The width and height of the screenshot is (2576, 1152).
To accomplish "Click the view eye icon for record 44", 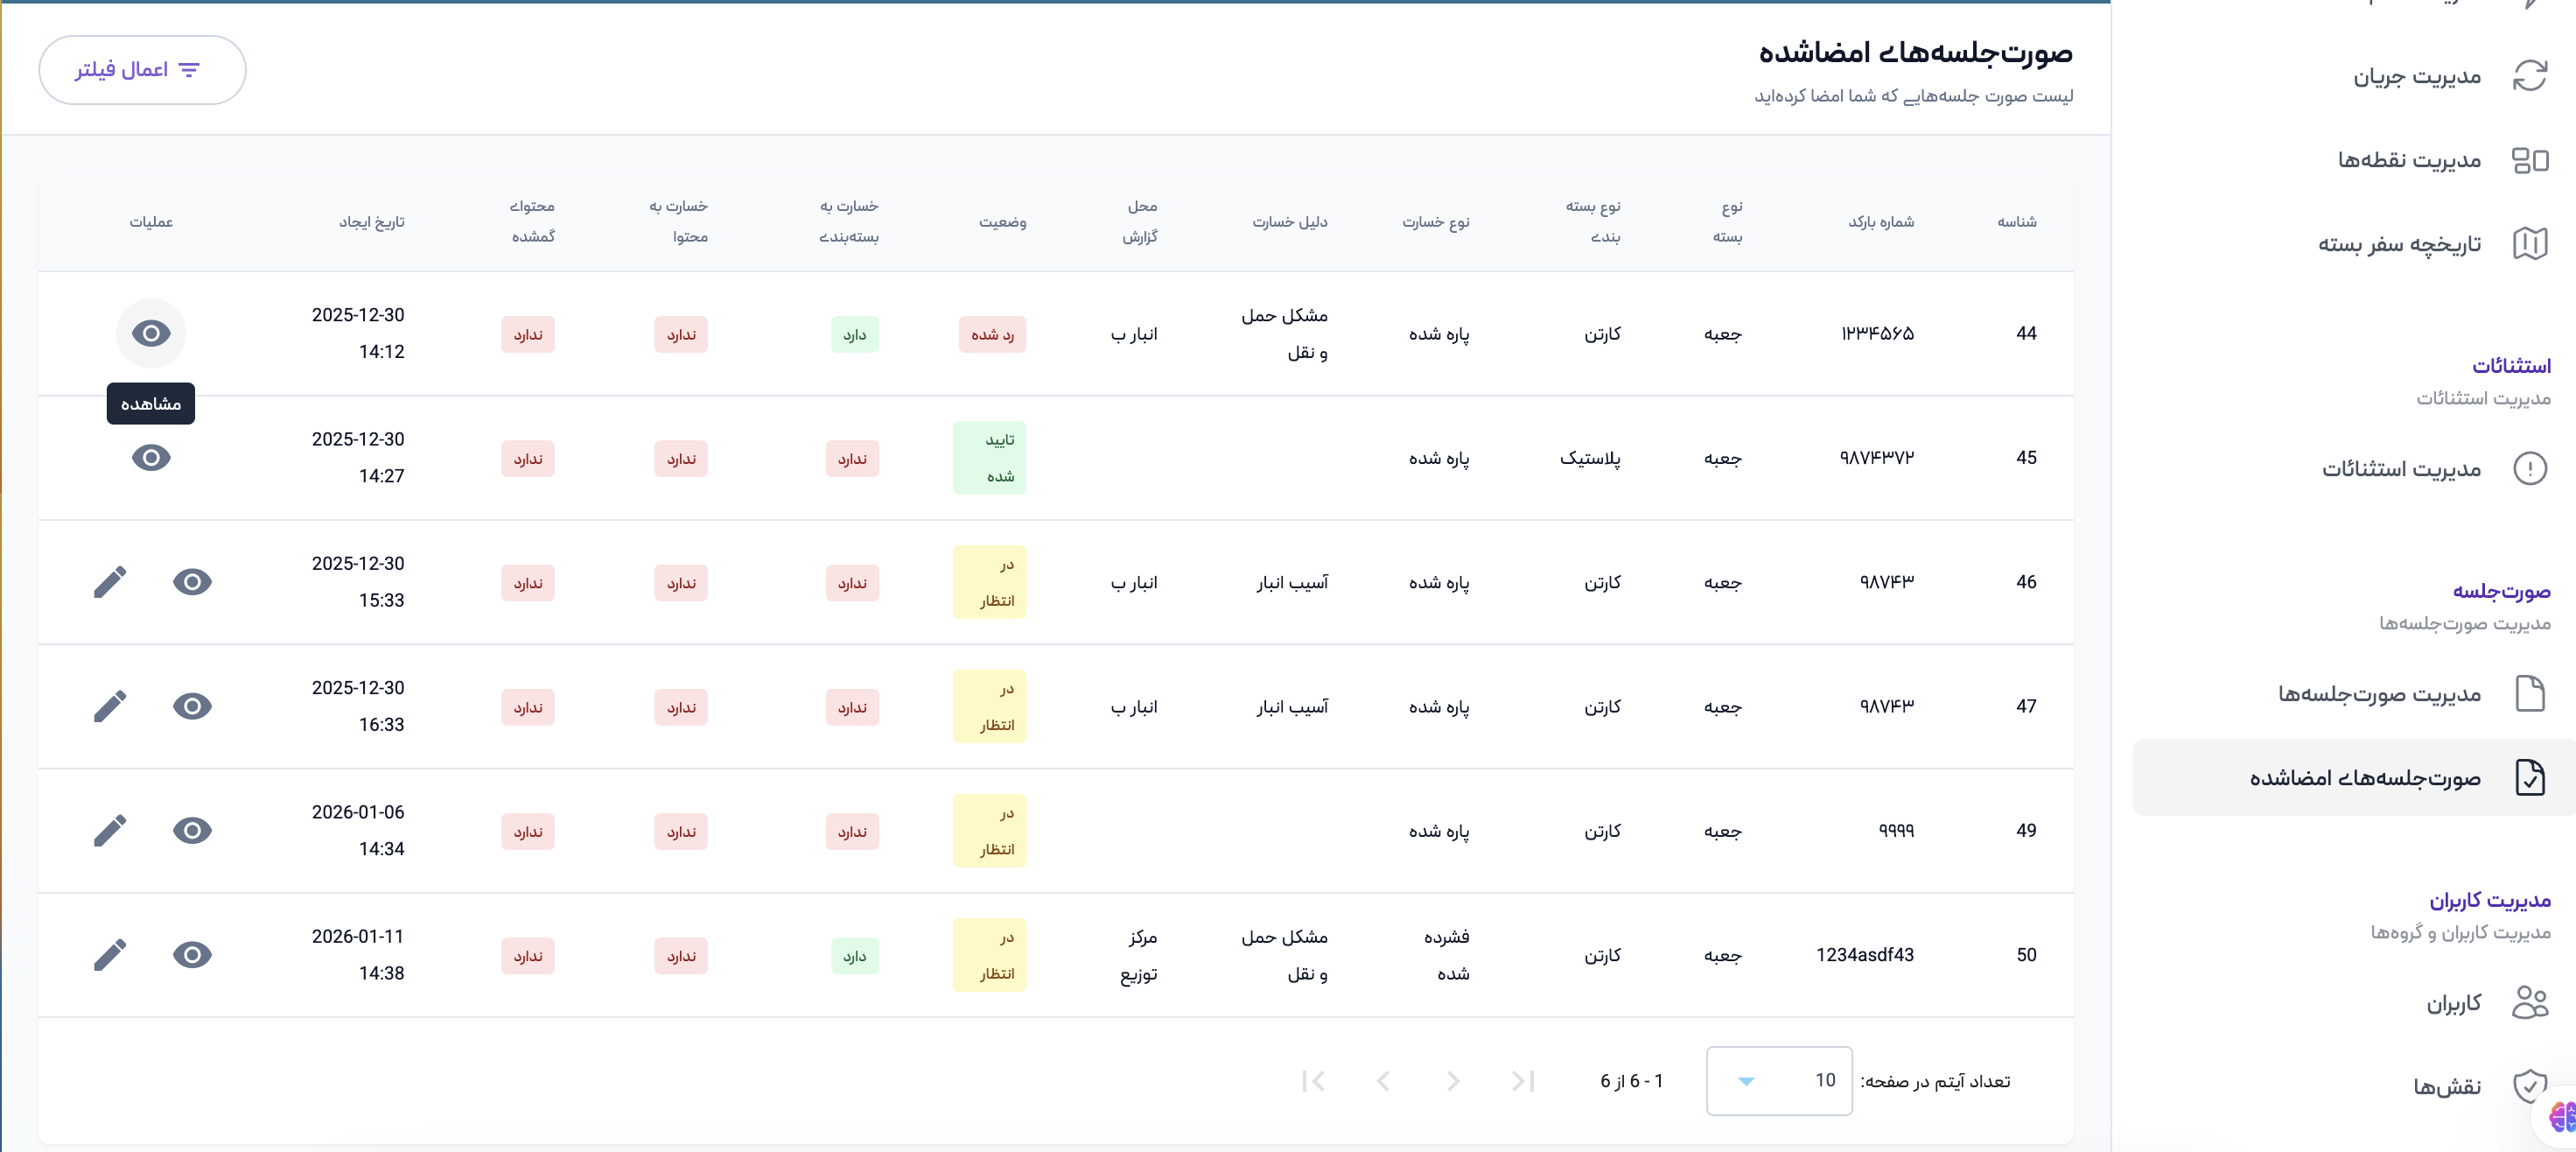I will 151,333.
